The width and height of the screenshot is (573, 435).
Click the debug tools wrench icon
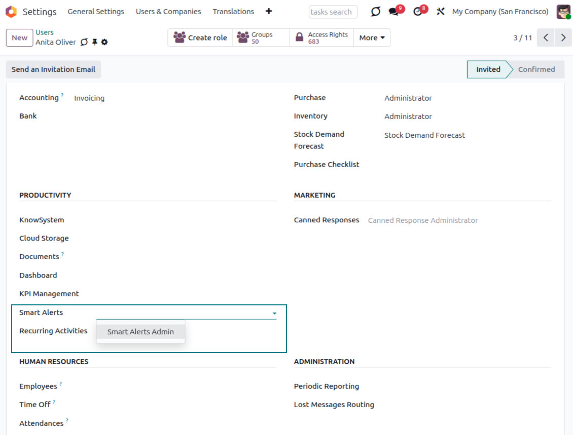point(441,12)
